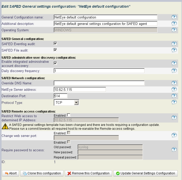Click the ID value 1
182x180 pixels.
click(55, 162)
